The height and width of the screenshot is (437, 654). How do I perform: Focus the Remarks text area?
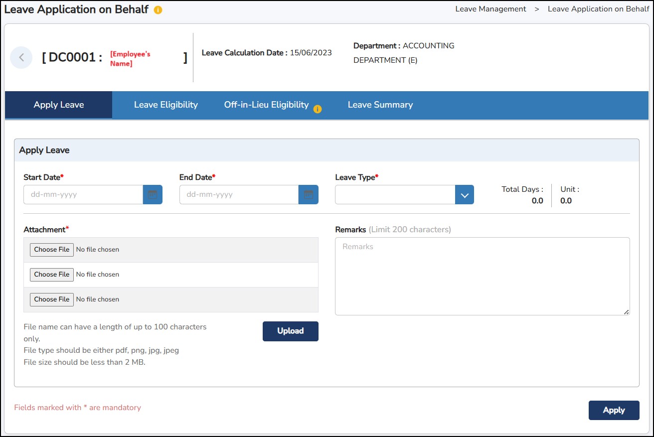click(482, 276)
